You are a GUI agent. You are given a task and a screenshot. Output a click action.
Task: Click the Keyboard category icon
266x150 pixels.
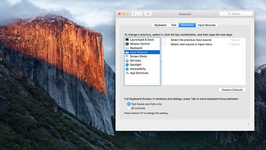click(127, 48)
